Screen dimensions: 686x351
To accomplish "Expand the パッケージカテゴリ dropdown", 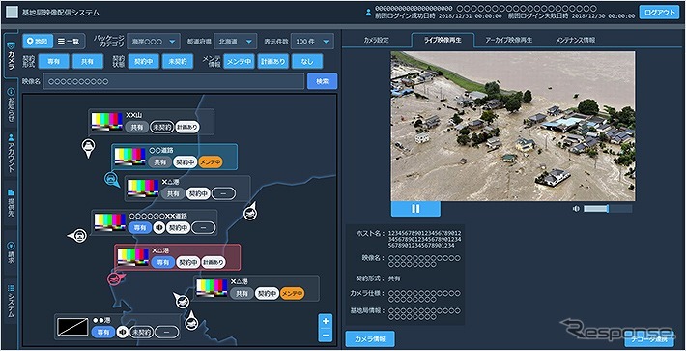I will pyautogui.click(x=153, y=42).
